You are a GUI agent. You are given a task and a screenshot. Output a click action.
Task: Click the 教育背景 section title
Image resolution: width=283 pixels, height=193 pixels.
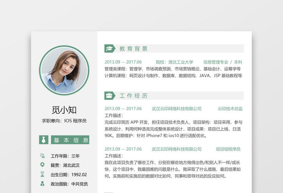(133, 49)
